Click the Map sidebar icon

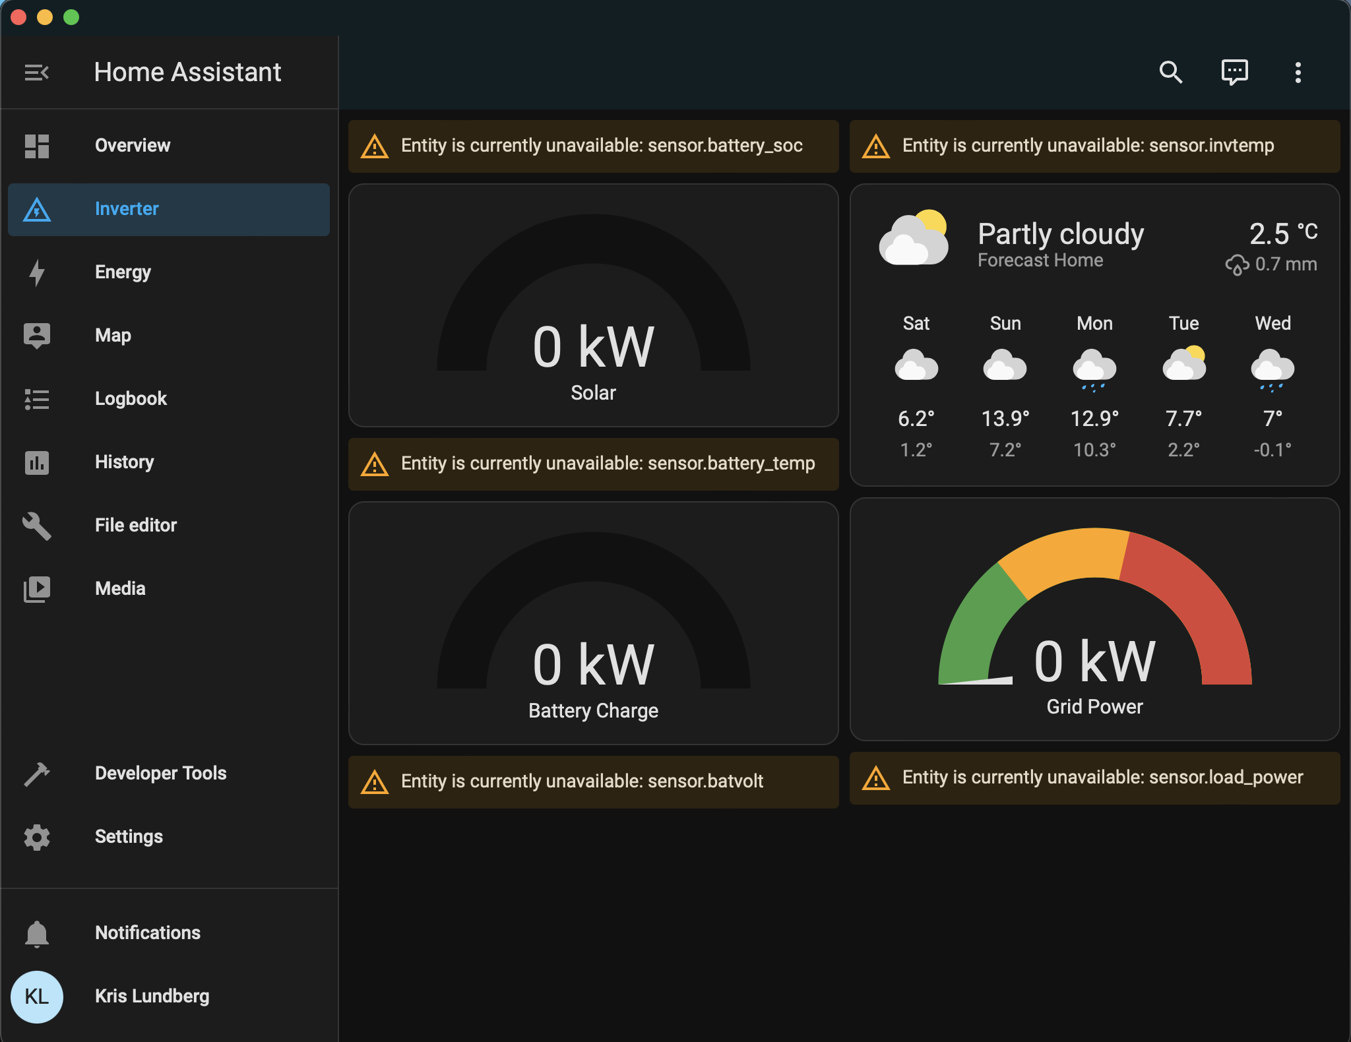tap(37, 336)
